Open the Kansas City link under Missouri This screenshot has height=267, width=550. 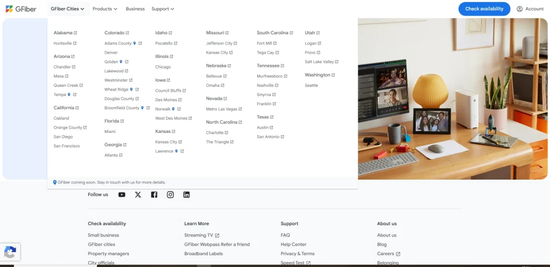(x=217, y=53)
